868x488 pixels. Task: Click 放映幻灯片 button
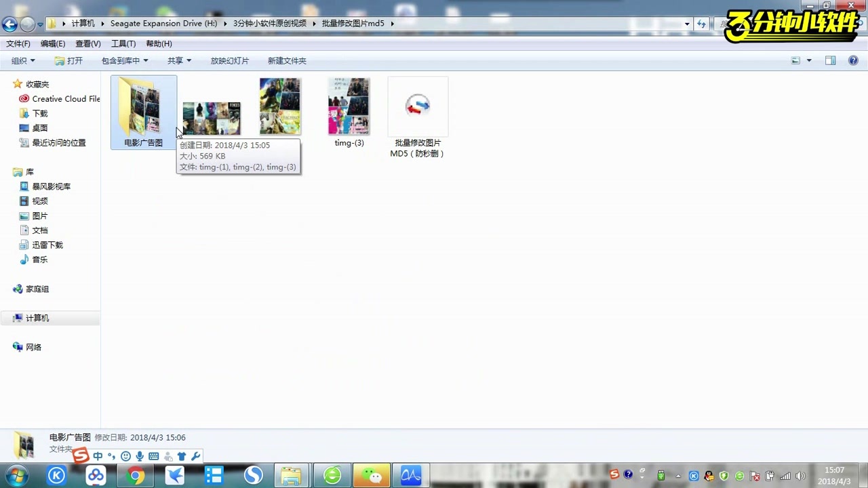click(x=230, y=61)
